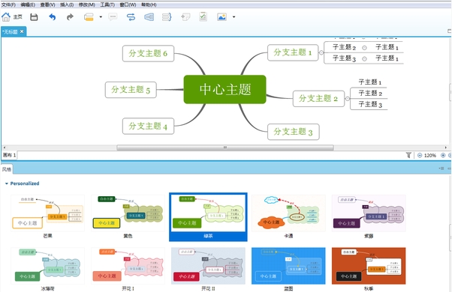Add a callout bubble from toolbar

point(113,17)
